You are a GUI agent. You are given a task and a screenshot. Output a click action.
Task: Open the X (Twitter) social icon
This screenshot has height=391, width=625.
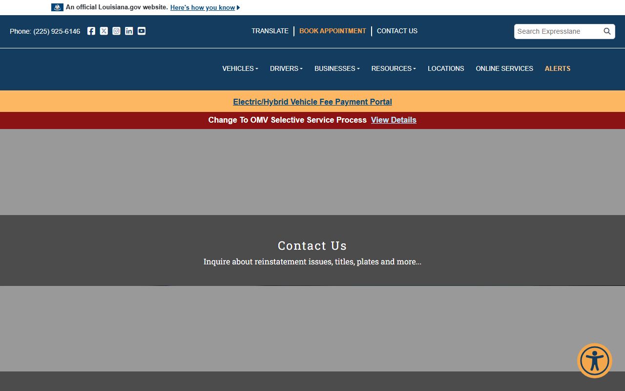104,31
